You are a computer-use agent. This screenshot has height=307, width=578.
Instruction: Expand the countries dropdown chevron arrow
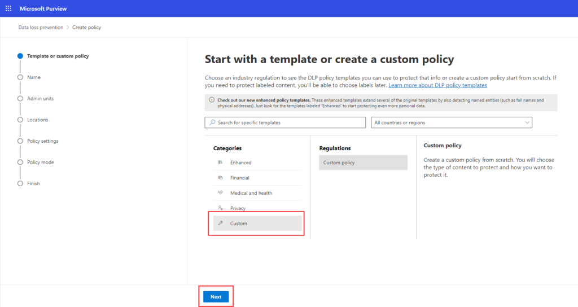[527, 122]
